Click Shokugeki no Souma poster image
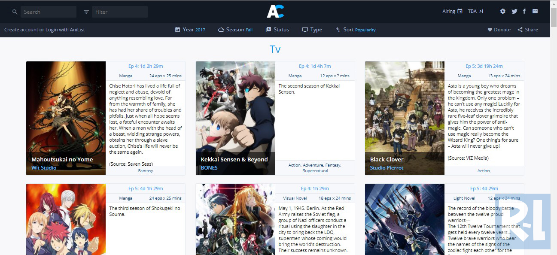 (66, 219)
